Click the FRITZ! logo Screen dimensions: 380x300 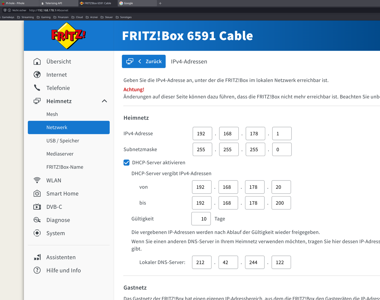point(68,35)
